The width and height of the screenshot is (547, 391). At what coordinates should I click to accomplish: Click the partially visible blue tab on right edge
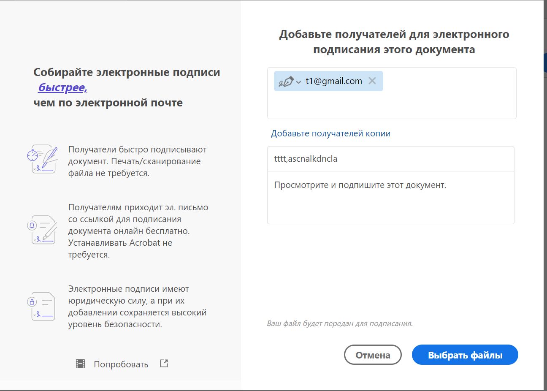point(545,62)
